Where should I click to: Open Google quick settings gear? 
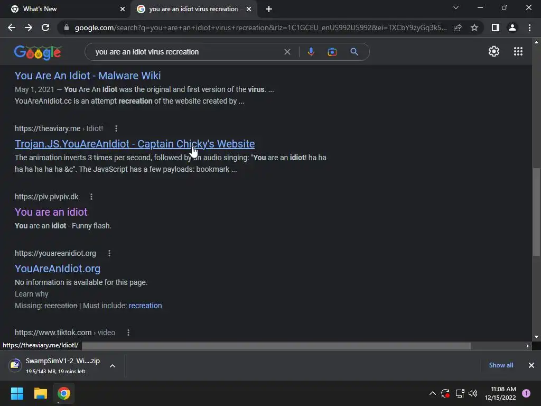pos(494,51)
